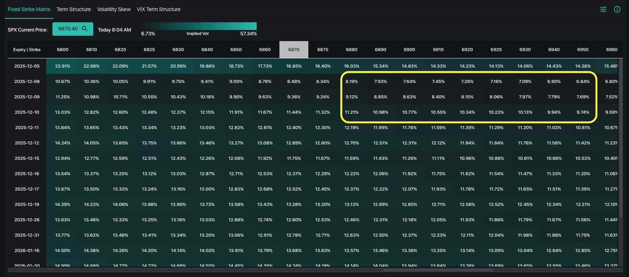The image size is (629, 277).
Task: Click the info circle icon
Action: tap(617, 9)
